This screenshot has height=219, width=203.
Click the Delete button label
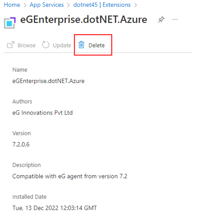97,46
